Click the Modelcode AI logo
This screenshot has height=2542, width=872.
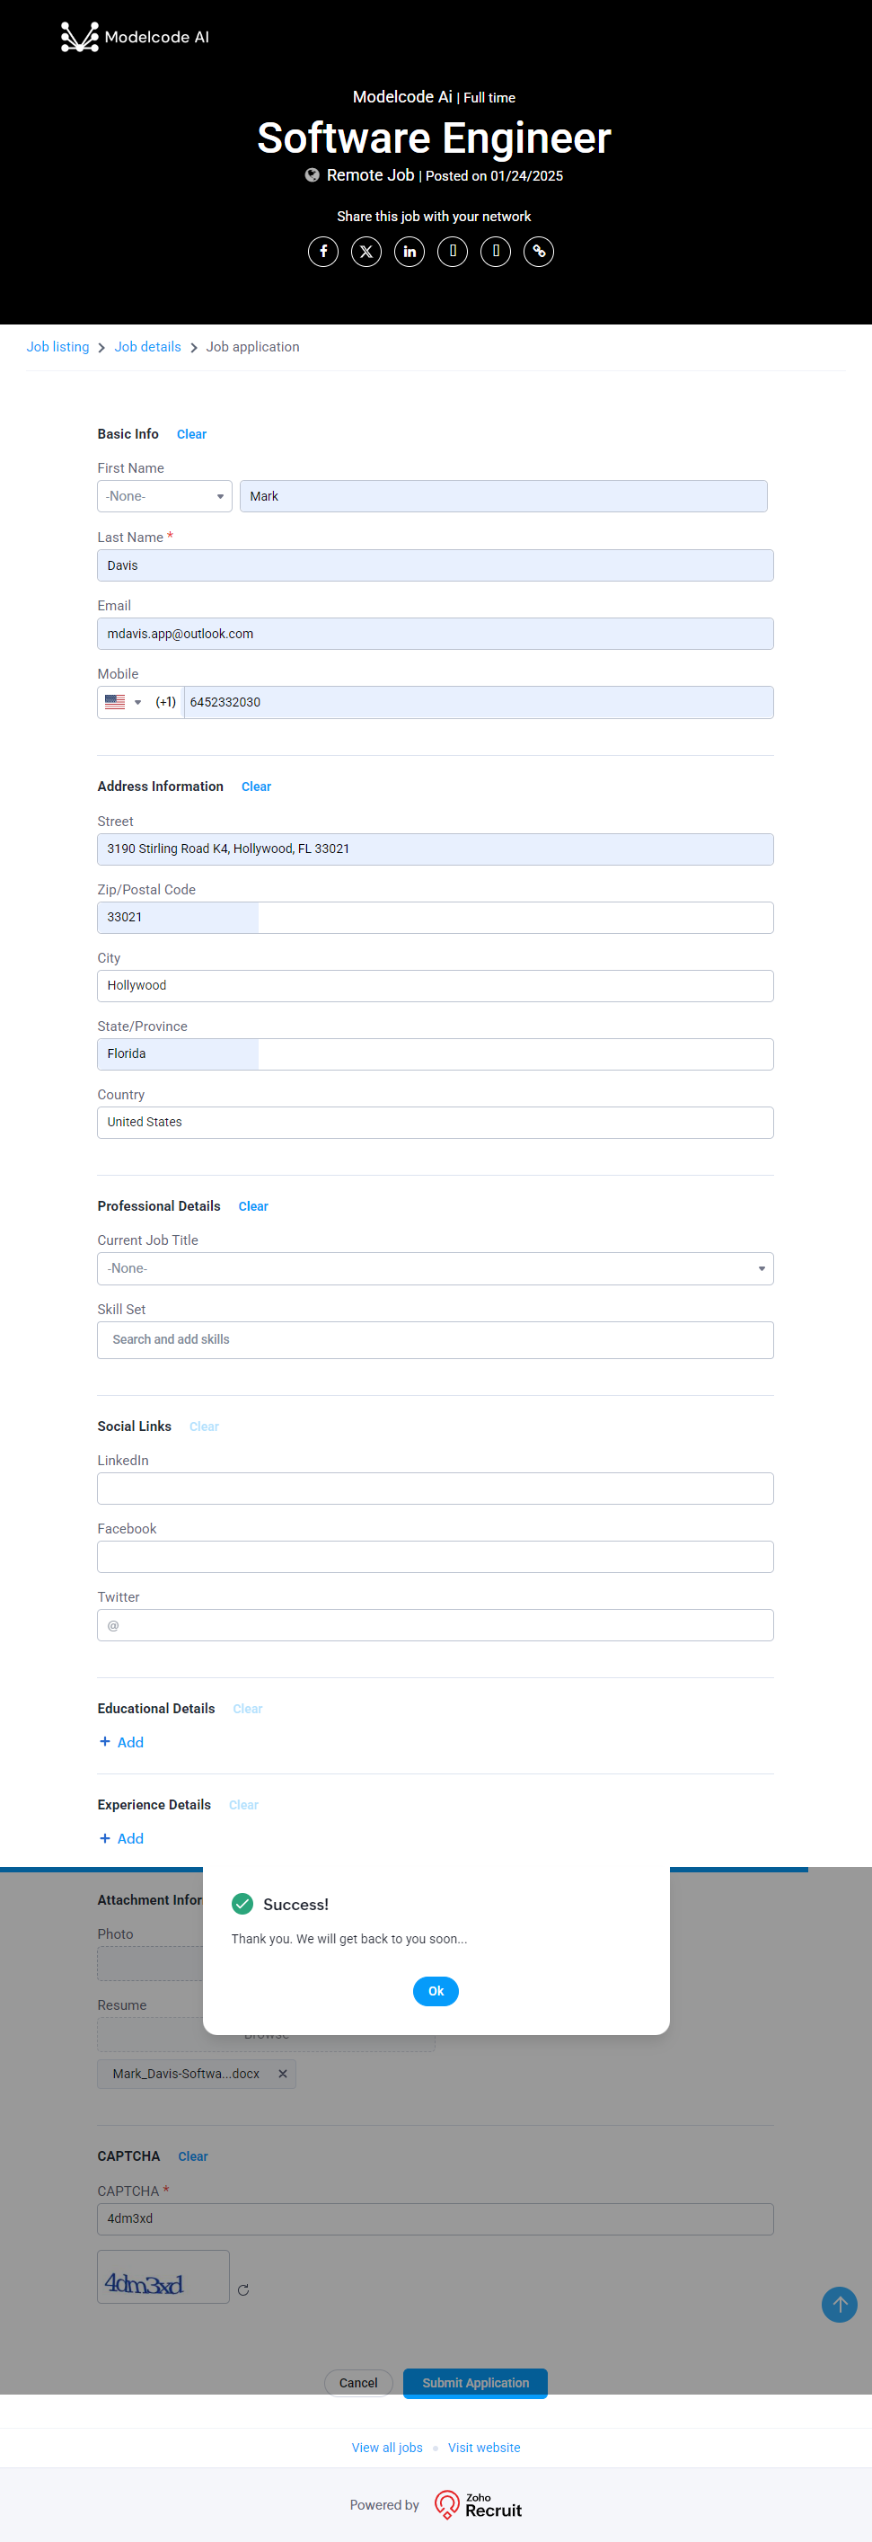click(135, 38)
